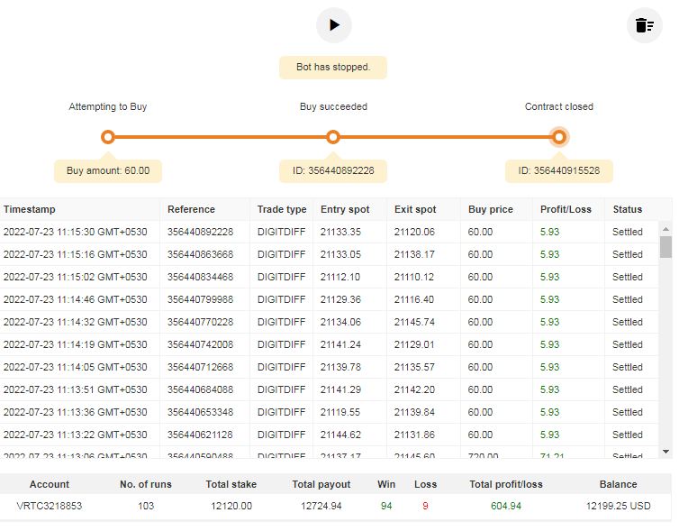Screen dimensions: 679x531
Task: Click the Status column header
Action: (x=628, y=209)
